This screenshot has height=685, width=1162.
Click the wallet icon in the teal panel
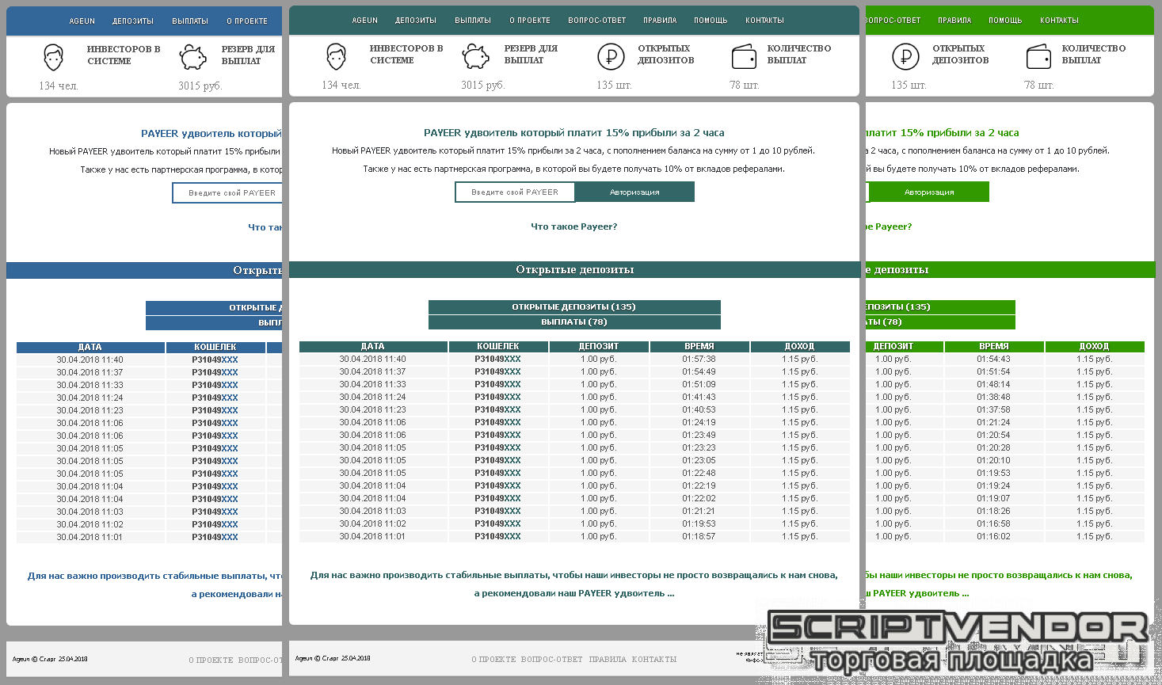pyautogui.click(x=744, y=57)
